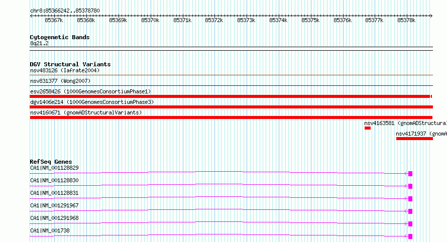This screenshot has height=242, width=447.
Task: Click the Cytogenetic Bands track heading
Action: 60,37
